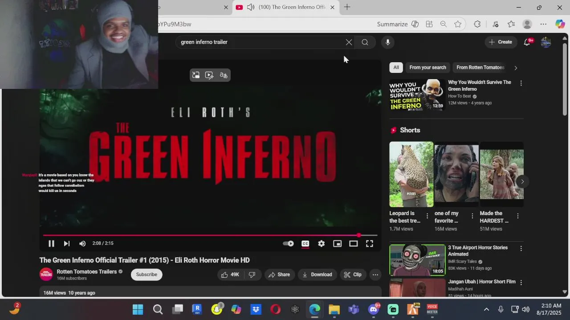
Task: Open options for the Leopard short
Action: (427, 216)
